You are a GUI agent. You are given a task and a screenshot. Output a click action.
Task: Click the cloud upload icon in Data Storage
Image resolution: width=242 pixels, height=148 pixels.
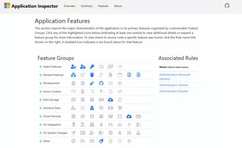point(110,100)
